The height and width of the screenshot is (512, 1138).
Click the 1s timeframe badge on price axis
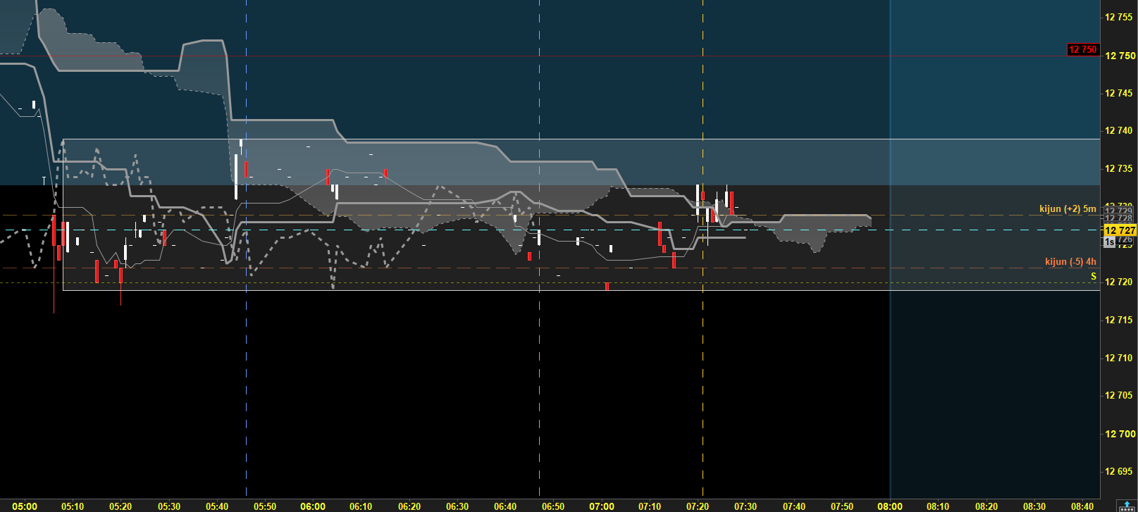click(1109, 242)
